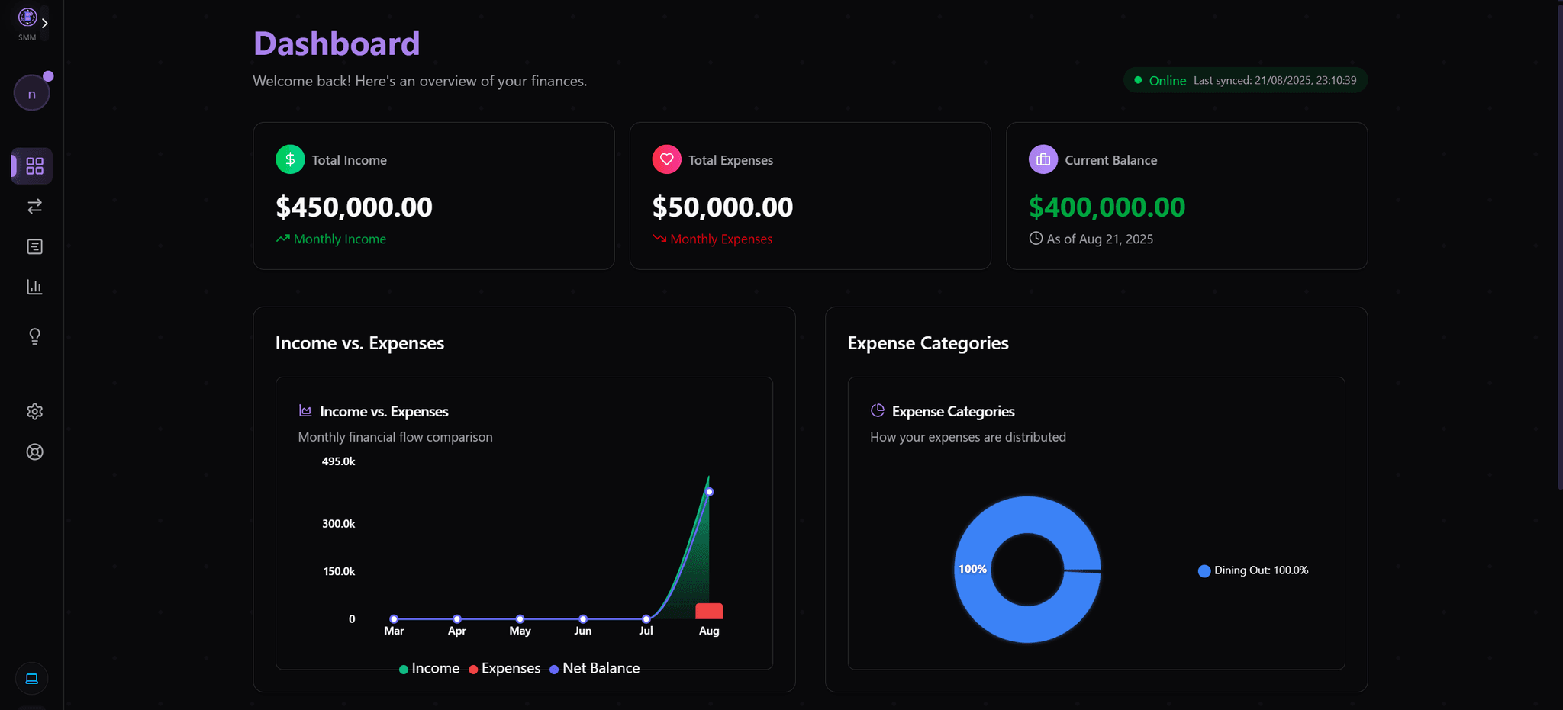1563x710 pixels.
Task: Click the green dollar Total Income icon
Action: [x=290, y=159]
